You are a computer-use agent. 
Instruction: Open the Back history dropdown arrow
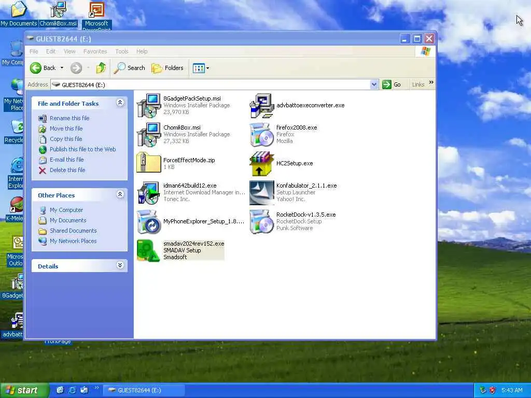coord(62,68)
